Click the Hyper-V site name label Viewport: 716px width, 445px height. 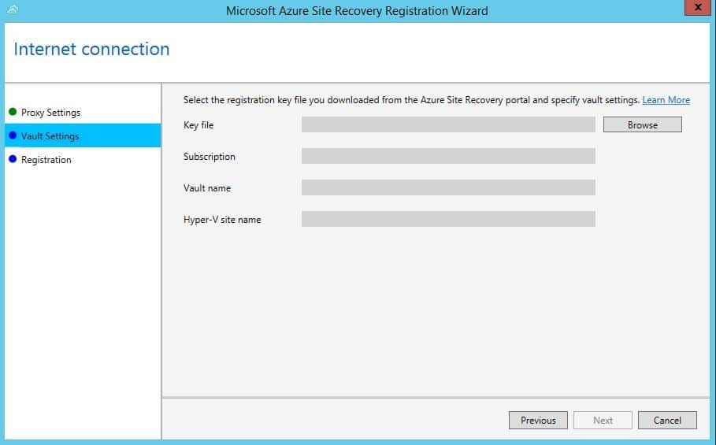(222, 220)
